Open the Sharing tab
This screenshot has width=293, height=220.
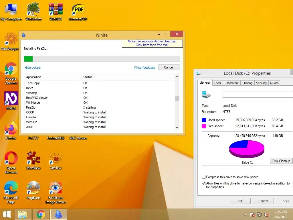[x=248, y=83]
